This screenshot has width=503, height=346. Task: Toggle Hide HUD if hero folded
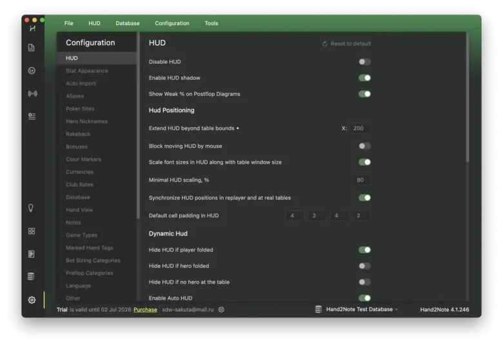364,266
